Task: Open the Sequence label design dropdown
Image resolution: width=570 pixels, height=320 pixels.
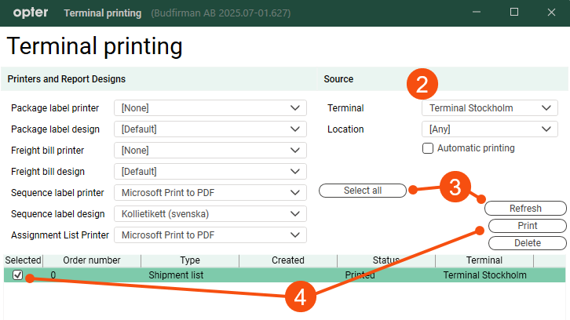Action: point(210,214)
